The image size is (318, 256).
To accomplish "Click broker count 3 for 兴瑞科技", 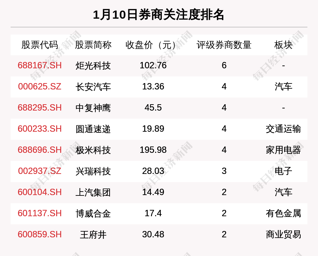I will (224, 171).
